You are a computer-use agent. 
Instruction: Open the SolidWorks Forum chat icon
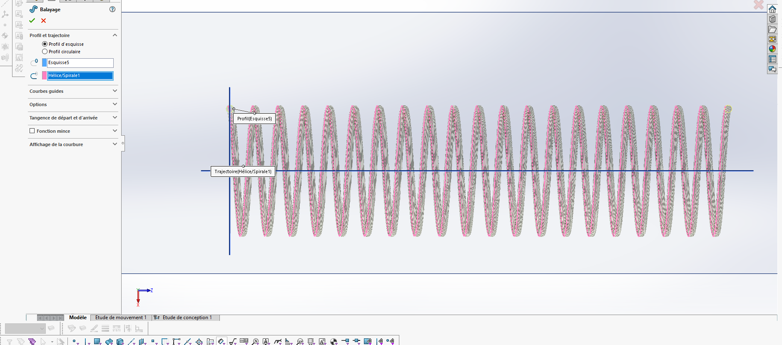(772, 69)
